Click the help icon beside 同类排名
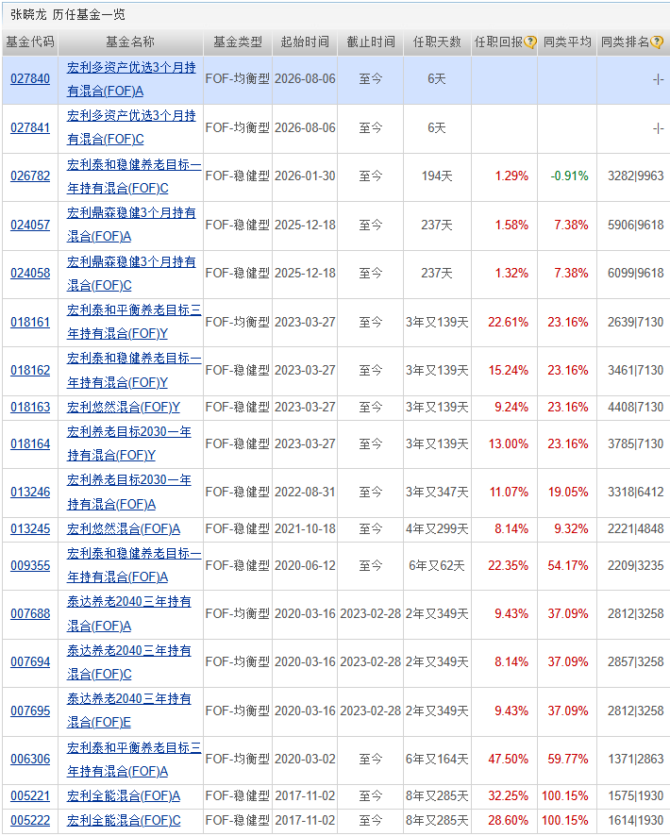The width and height of the screenshot is (670, 836). tap(657, 42)
